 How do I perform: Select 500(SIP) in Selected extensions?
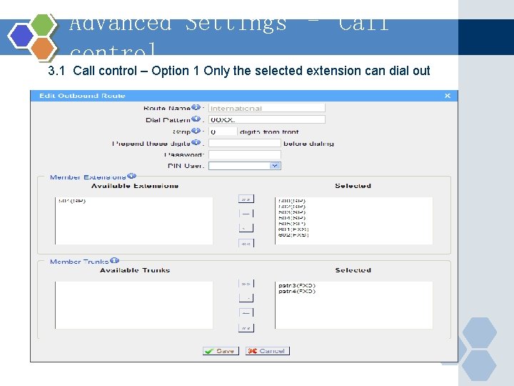coord(292,201)
